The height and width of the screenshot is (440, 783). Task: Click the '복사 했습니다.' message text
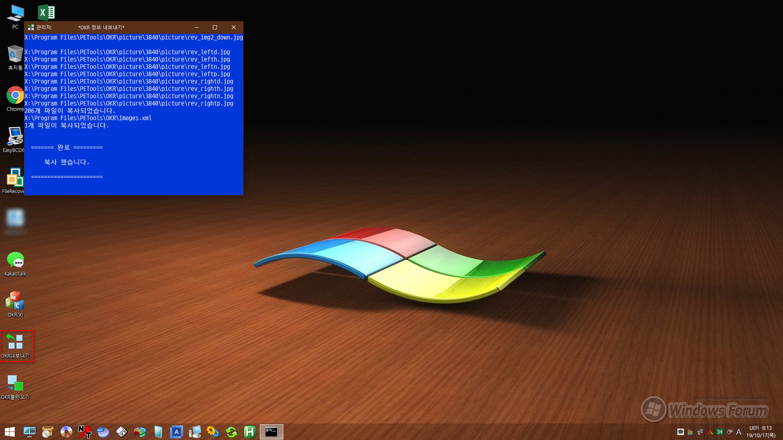(67, 162)
